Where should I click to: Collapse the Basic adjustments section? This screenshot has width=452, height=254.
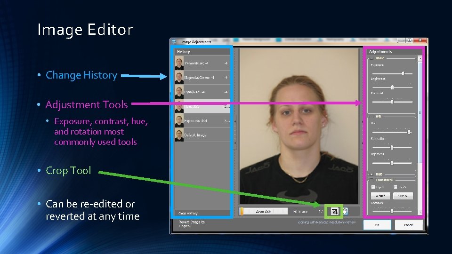click(371, 58)
